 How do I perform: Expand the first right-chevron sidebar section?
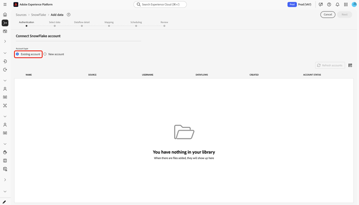coord(5,42)
